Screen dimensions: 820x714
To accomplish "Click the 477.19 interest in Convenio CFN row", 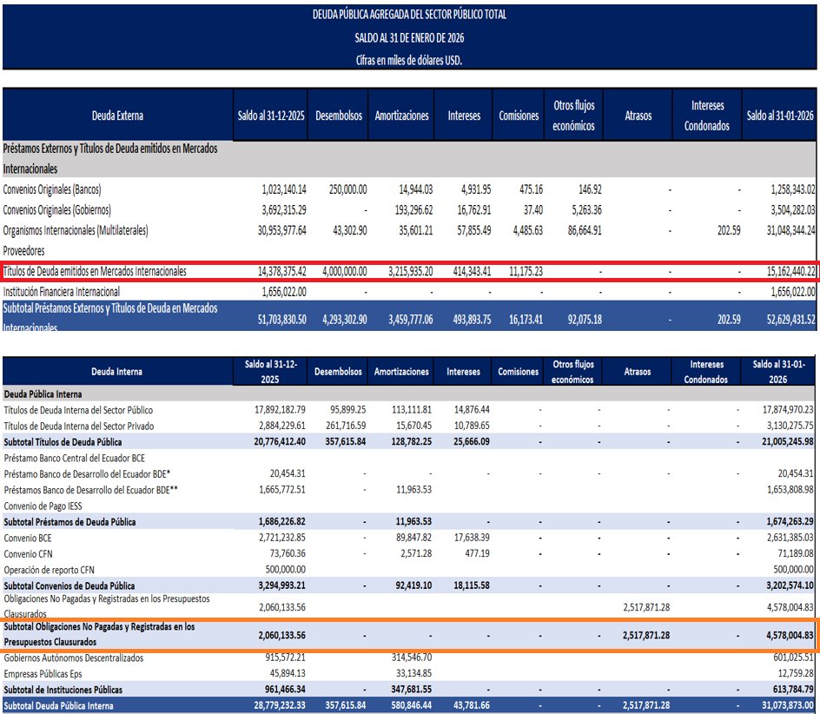I will point(477,553).
